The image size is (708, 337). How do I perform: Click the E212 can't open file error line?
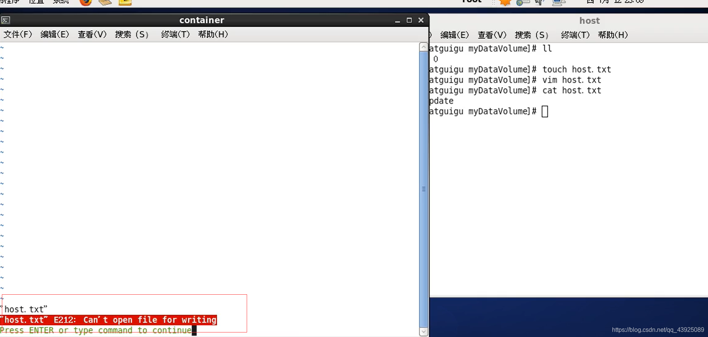coord(109,320)
